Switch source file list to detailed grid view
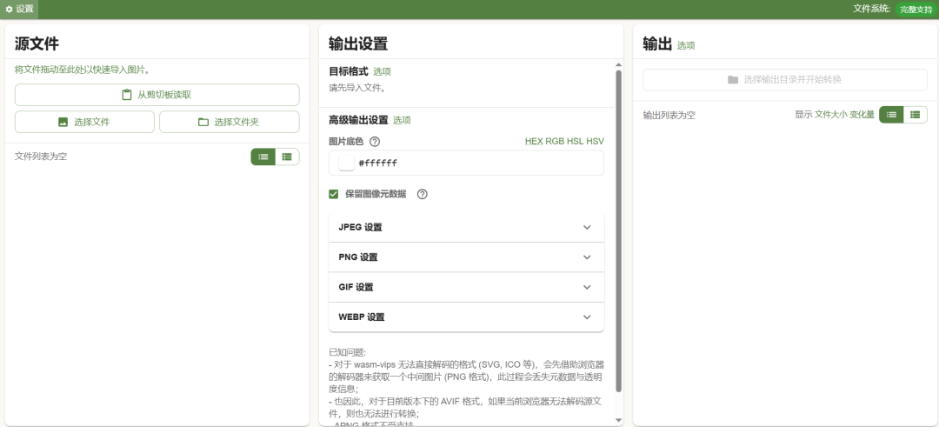The height and width of the screenshot is (427, 939). [287, 157]
